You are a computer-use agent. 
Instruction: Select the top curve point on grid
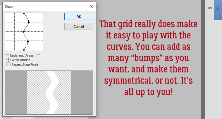pos(24,13)
